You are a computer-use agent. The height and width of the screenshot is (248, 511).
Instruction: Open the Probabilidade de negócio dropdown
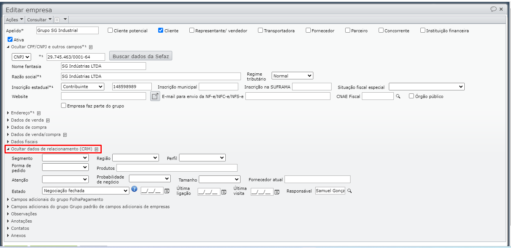click(x=150, y=178)
